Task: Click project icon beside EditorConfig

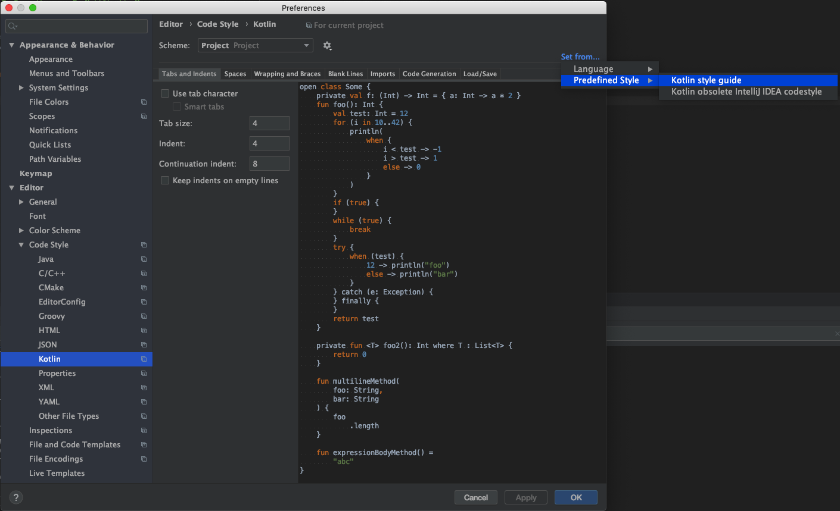Action: click(144, 302)
